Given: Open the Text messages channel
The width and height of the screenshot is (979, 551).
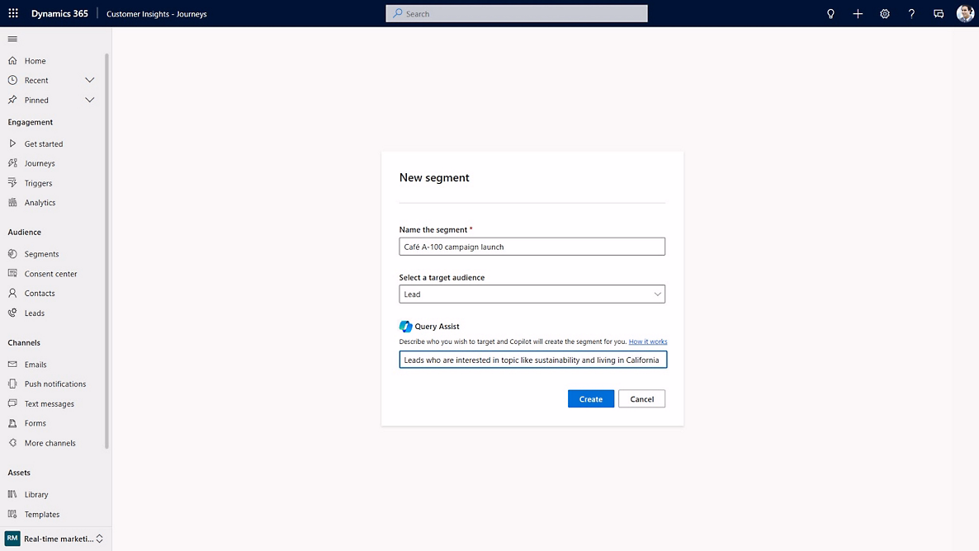Looking at the screenshot, I should (14, 403).
